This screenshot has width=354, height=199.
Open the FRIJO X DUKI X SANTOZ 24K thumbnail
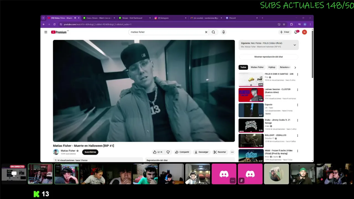(x=251, y=80)
